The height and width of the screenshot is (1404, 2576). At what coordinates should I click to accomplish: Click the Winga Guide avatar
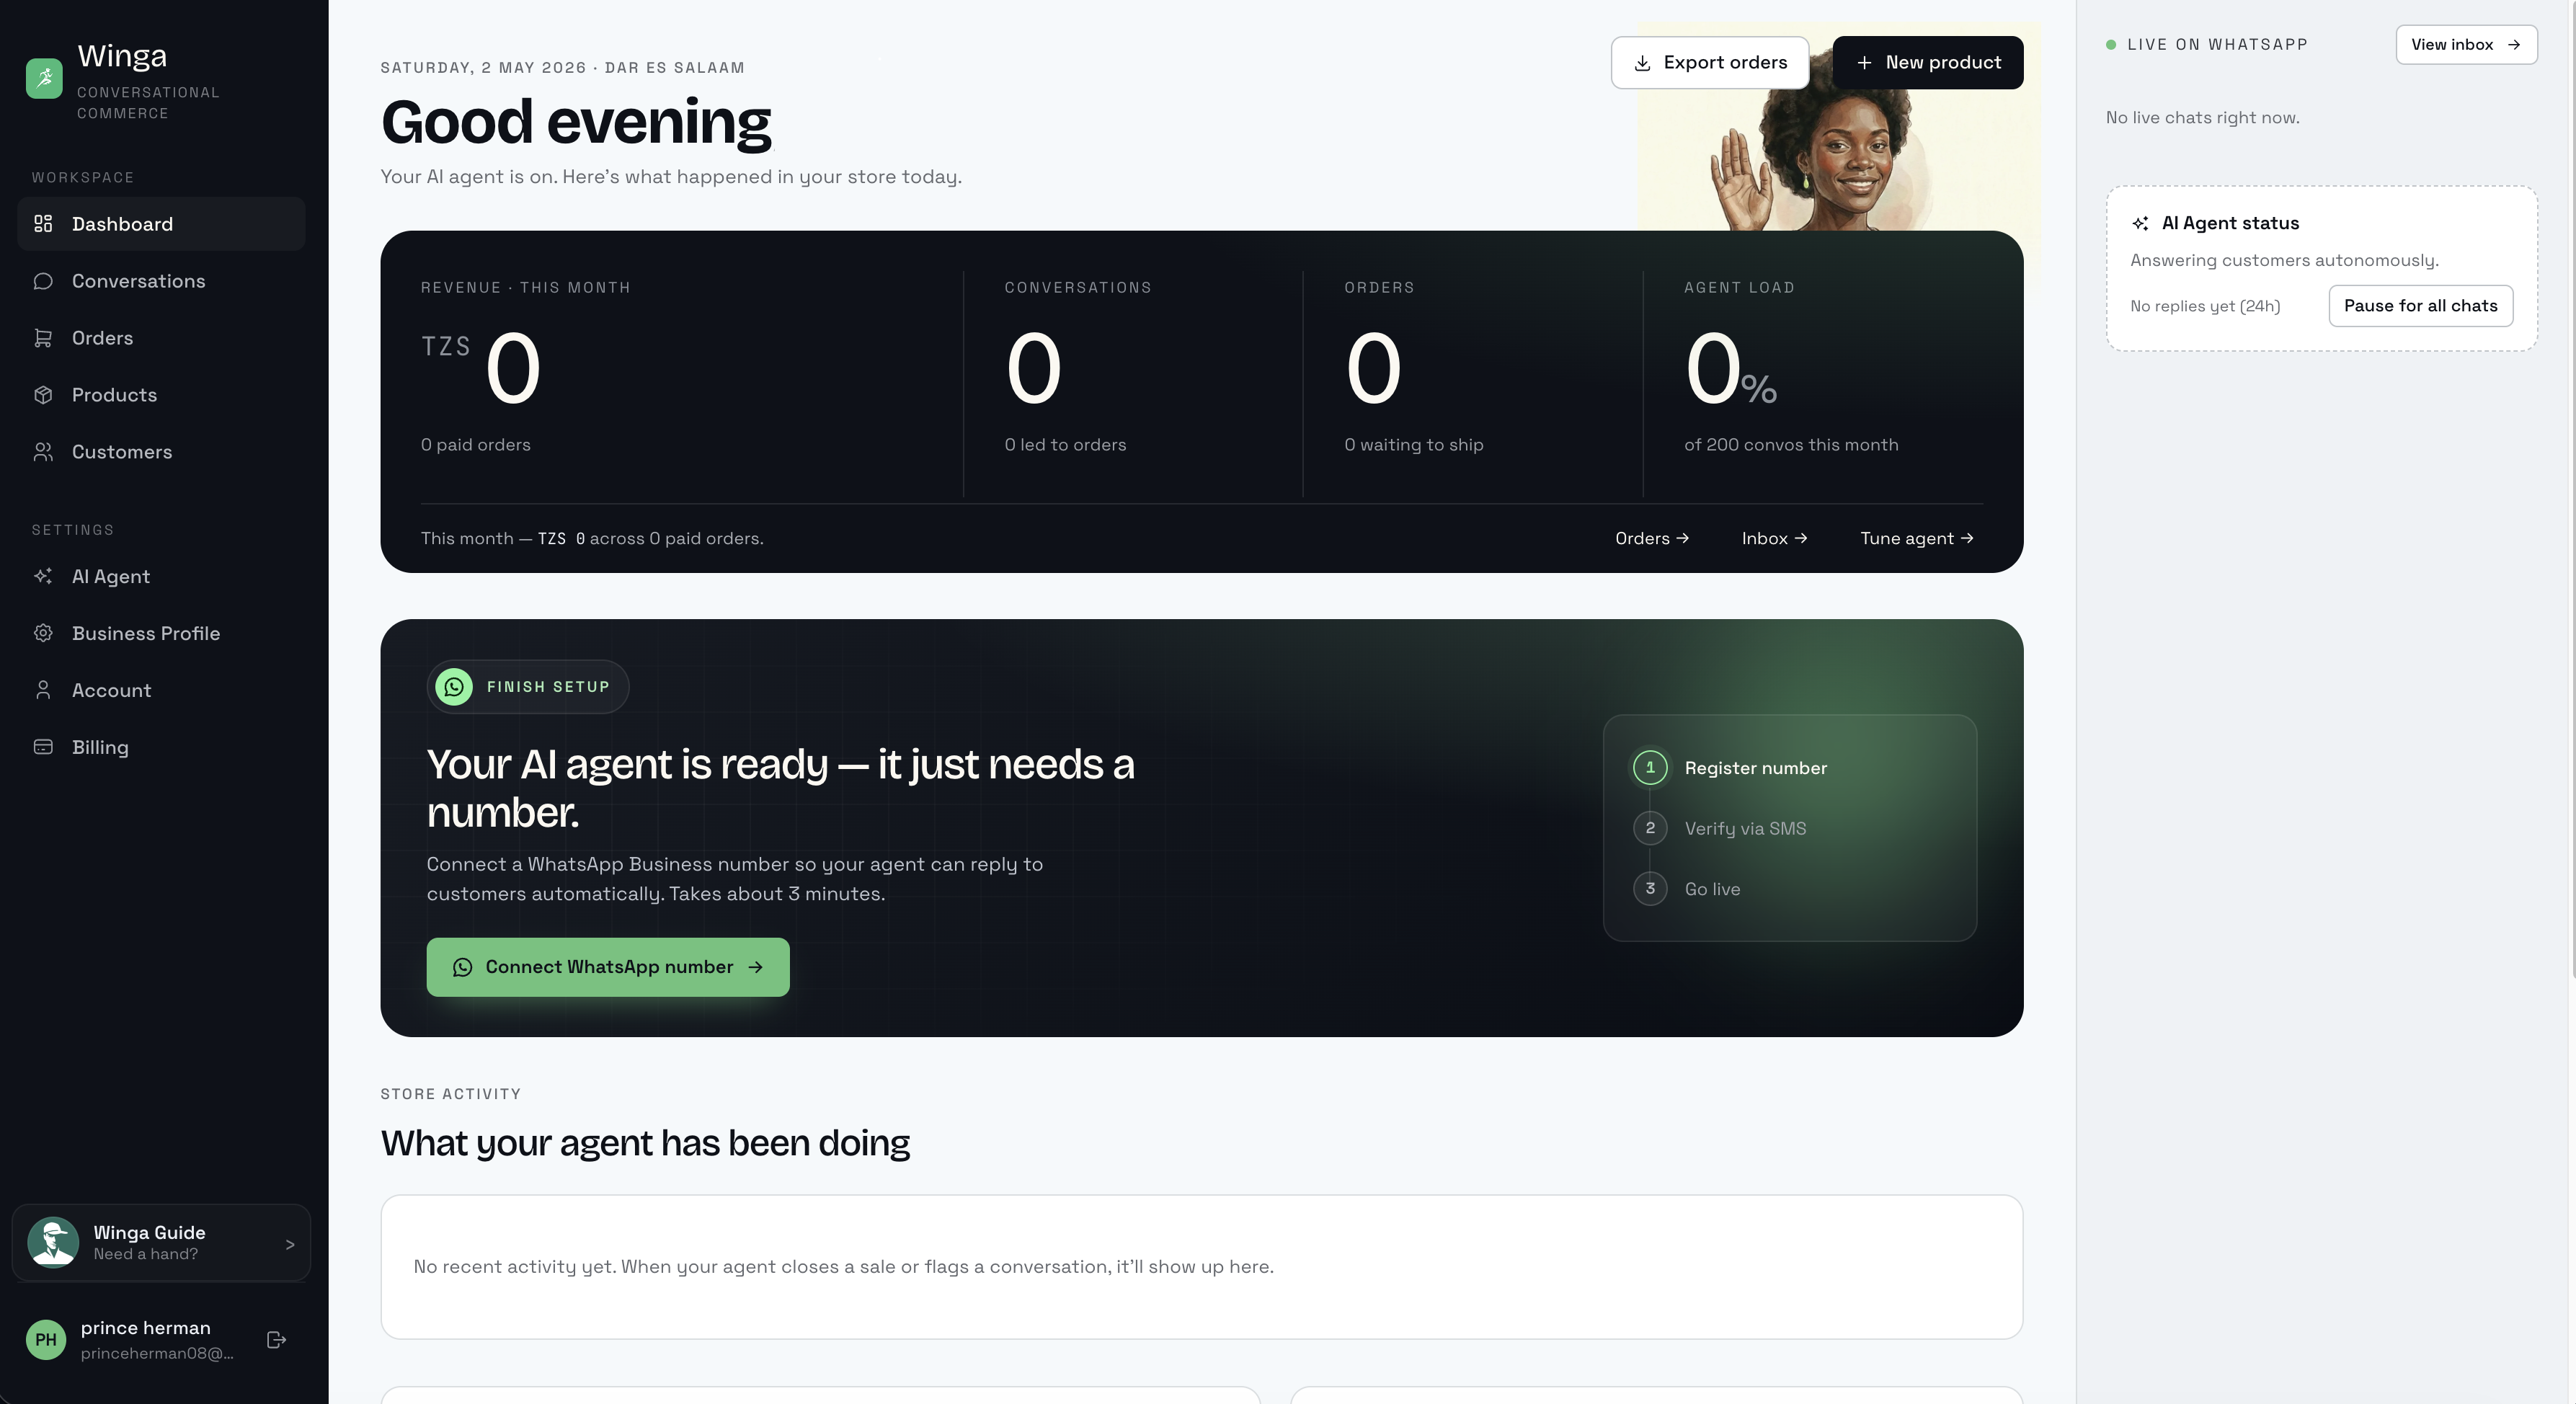coord(53,1242)
